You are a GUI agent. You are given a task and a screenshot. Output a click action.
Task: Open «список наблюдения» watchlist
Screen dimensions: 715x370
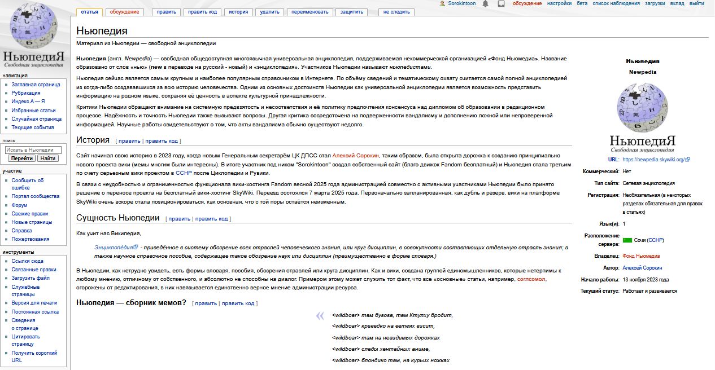(x=616, y=3)
